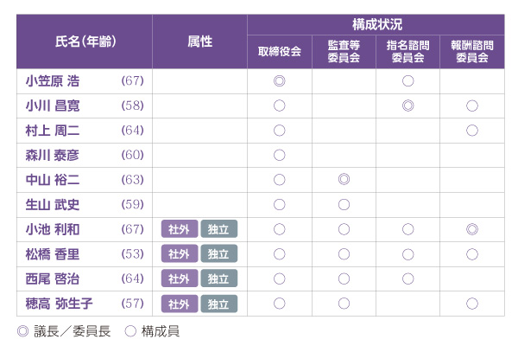Click the 社外 badge in 小池 利和's row
The height and width of the screenshot is (352, 518).
179,229
